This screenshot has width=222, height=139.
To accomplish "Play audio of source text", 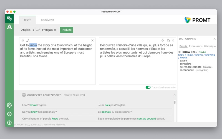I will click(x=22, y=41).
